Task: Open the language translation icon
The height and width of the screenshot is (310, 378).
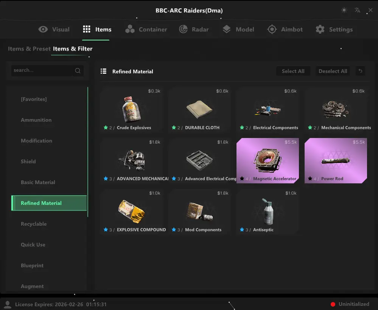Action: pyautogui.click(x=357, y=10)
